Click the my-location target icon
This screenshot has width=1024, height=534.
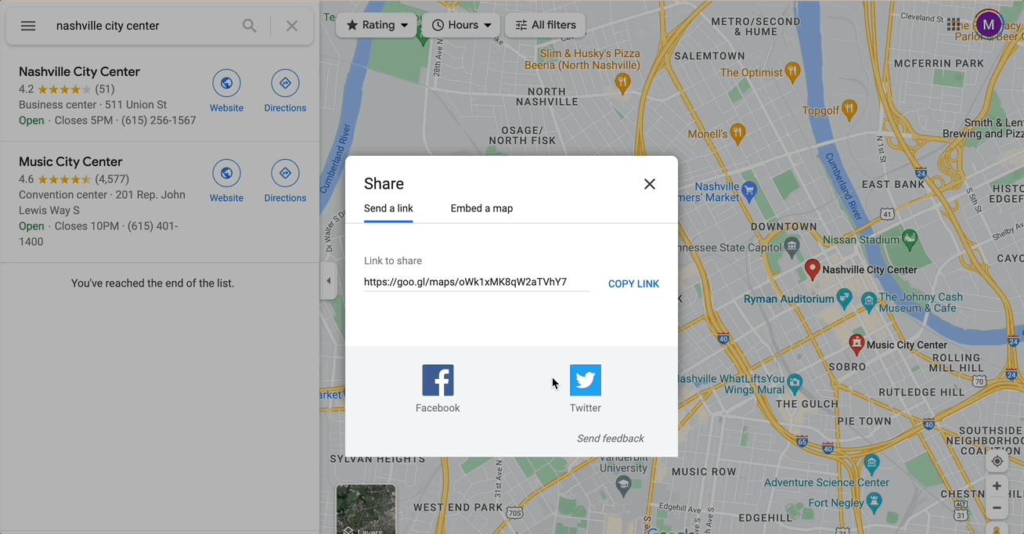pos(997,461)
